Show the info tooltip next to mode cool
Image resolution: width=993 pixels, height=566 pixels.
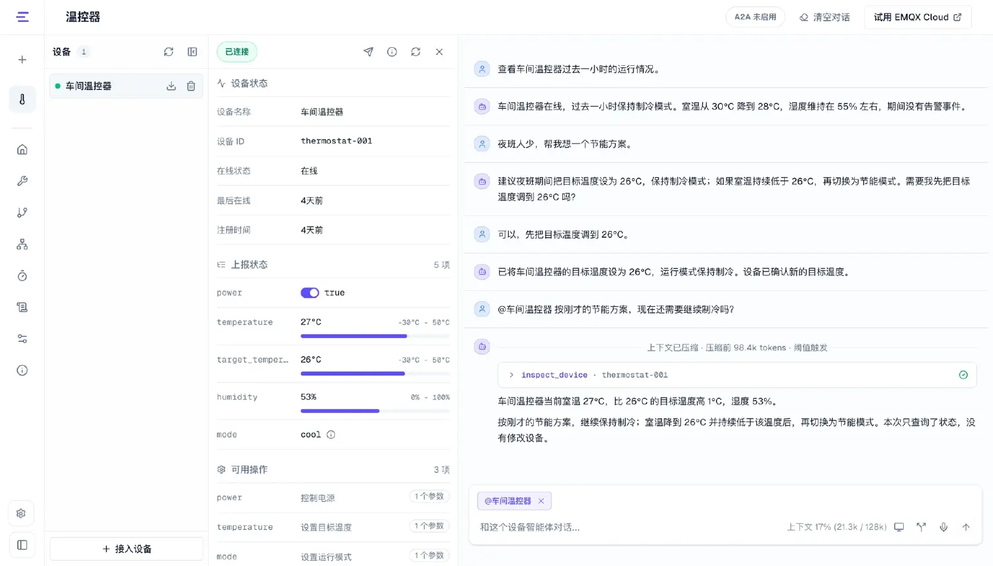click(x=331, y=435)
